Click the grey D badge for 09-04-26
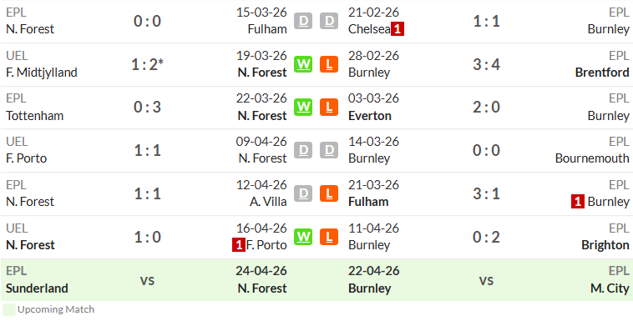 click(x=303, y=150)
